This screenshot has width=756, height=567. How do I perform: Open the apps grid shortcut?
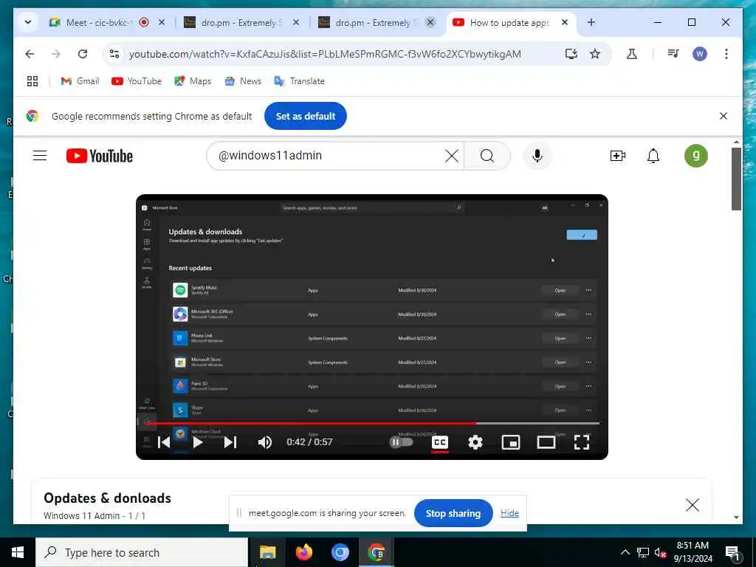(x=32, y=81)
